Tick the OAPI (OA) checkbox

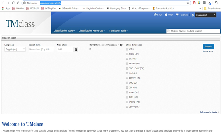[127, 97]
